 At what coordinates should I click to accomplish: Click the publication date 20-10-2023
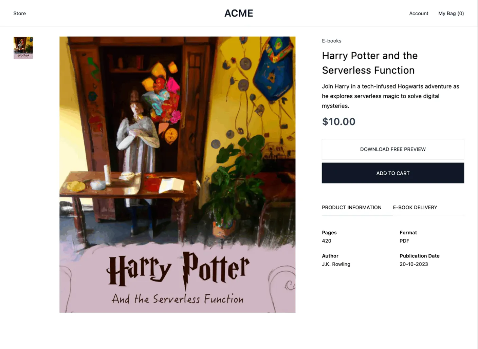point(413,264)
